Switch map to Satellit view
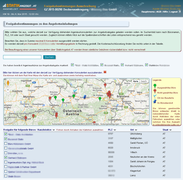The height and width of the screenshot is (180, 183). (144, 81)
